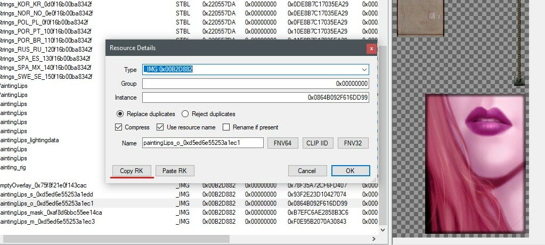Click the instance cell 0x93F2E23D10427074
Image resolution: width=545 pixels, height=245 pixels.
(x=317, y=194)
